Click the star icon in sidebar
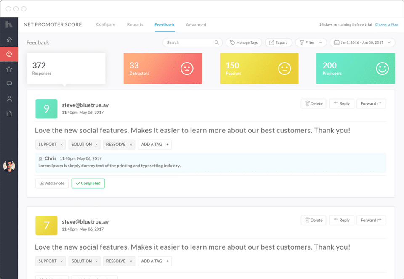Screen dimensions: 404x279 tap(9, 69)
